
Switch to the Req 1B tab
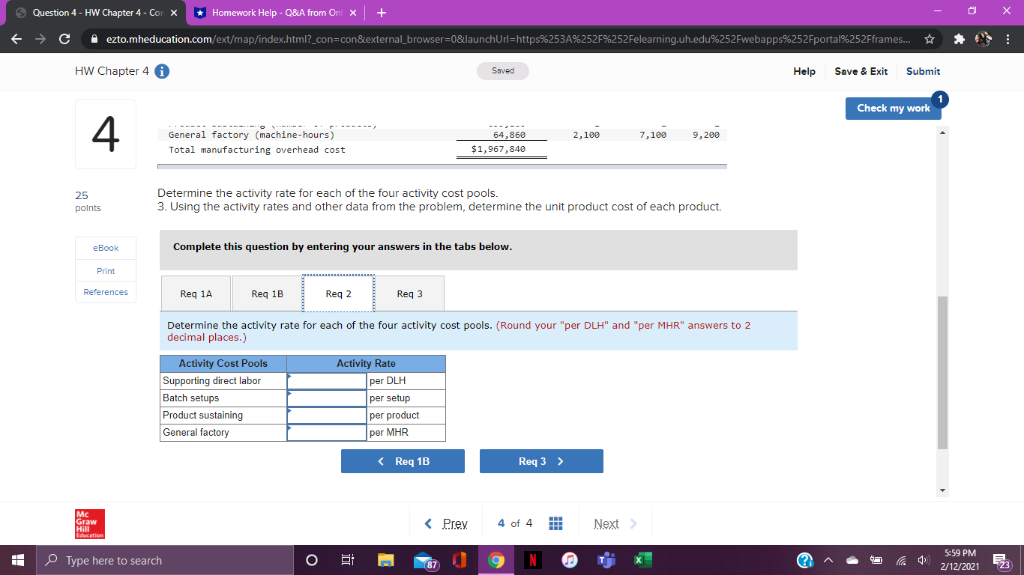[x=268, y=293]
